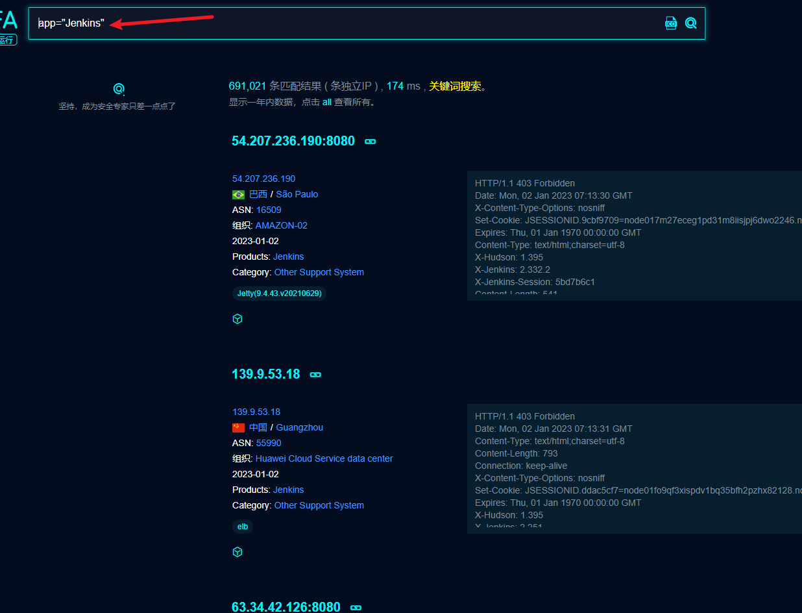Filter by city Guangzhou
The image size is (802, 613).
click(x=300, y=427)
